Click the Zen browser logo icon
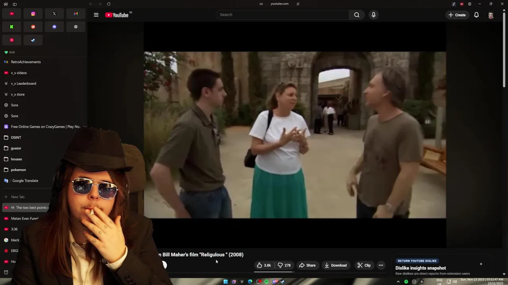The image size is (508, 285). click(6, 4)
